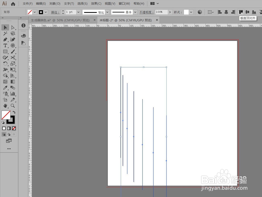Select the Column Graph tool
262x197 pixels.
coord(13,94)
